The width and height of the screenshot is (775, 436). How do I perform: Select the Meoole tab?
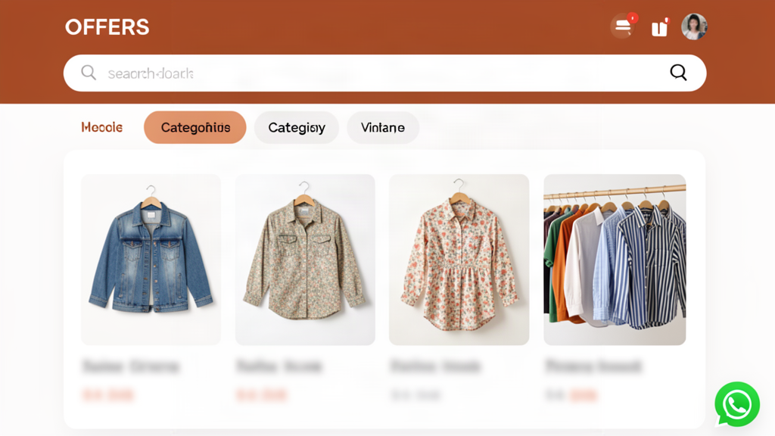coord(102,127)
